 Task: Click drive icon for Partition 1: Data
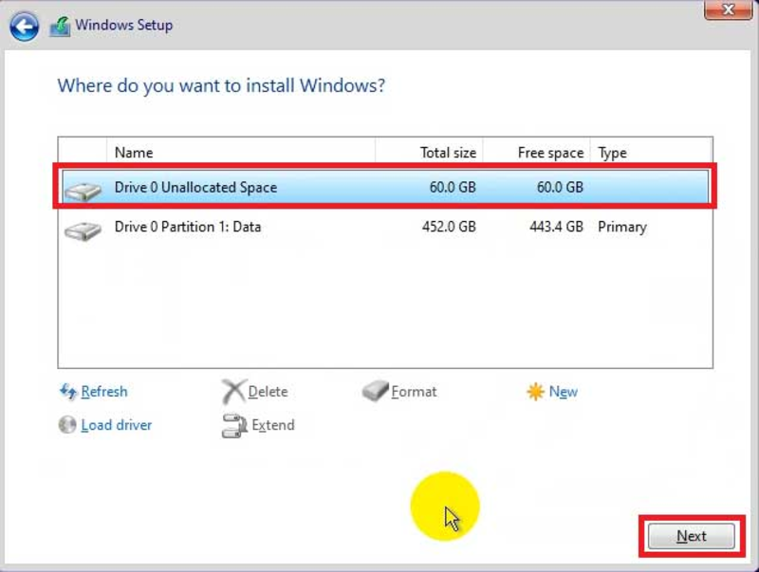[83, 231]
